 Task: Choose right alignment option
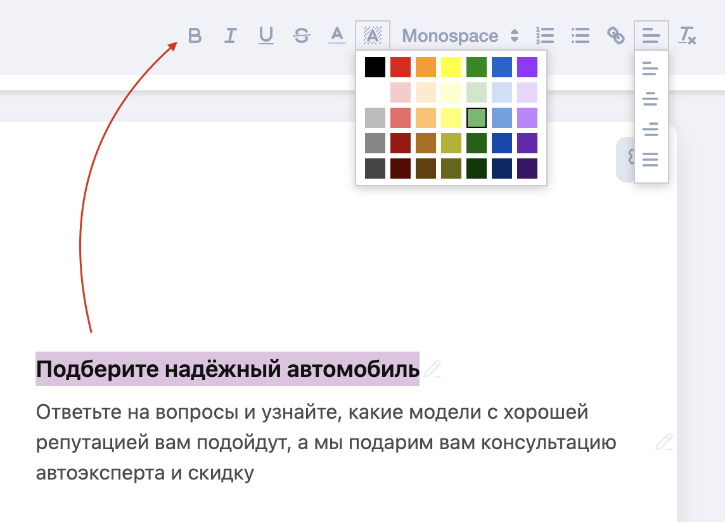[x=651, y=129]
